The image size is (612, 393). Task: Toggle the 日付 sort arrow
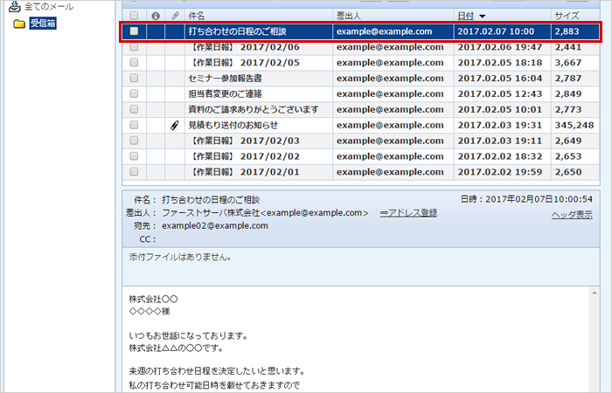[483, 17]
